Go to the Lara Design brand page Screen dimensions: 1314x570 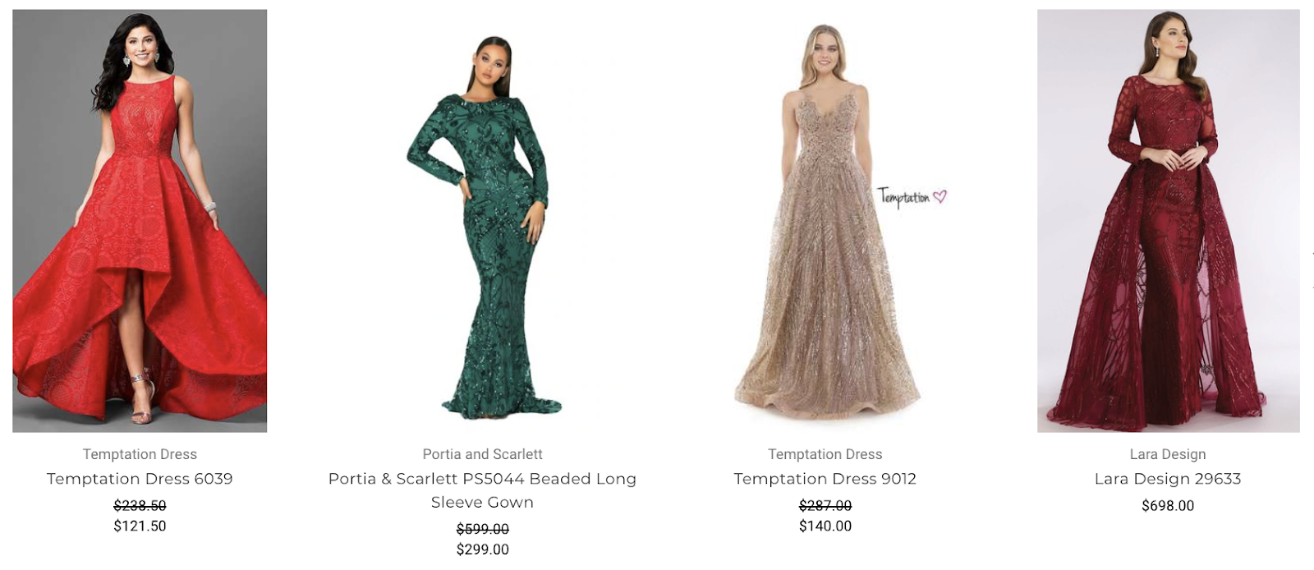click(1168, 454)
